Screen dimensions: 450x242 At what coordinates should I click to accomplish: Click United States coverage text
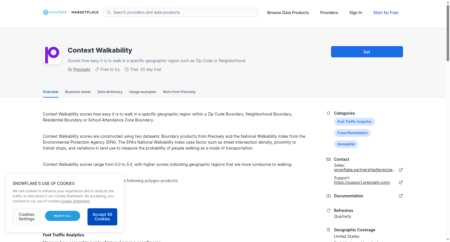(346, 236)
